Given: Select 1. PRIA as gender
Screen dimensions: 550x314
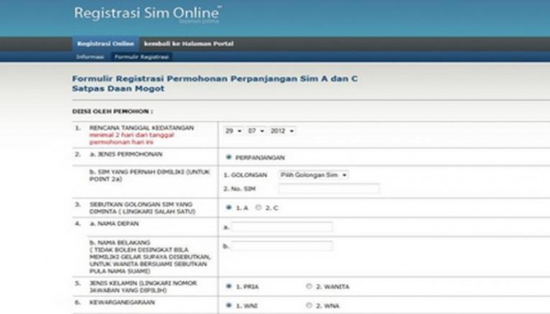Looking at the screenshot, I should point(228,286).
